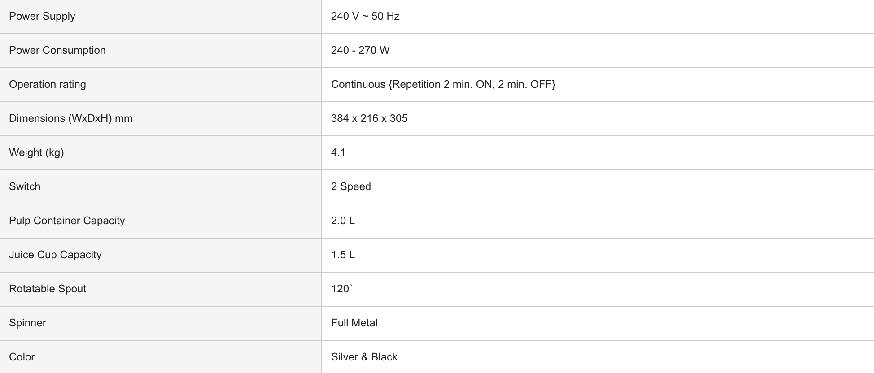Click the Juice Cup Capacity label

[x=55, y=255]
